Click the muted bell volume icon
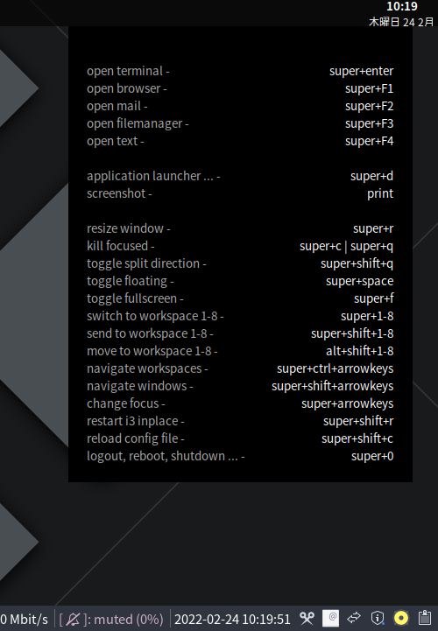This screenshot has height=631, width=438. 73,619
